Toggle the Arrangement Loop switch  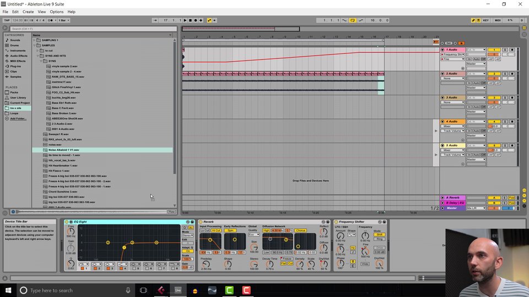[x=352, y=20]
